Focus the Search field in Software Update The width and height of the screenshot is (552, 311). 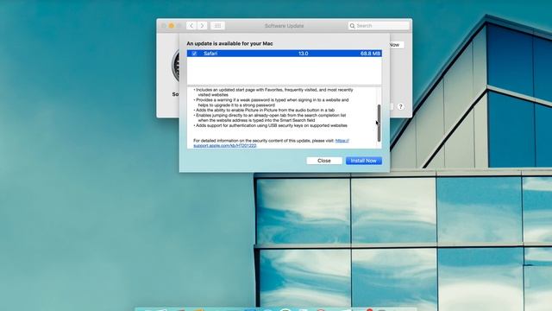tap(379, 26)
